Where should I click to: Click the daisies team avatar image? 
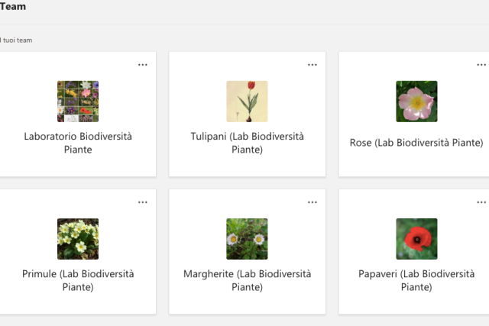pos(247,239)
